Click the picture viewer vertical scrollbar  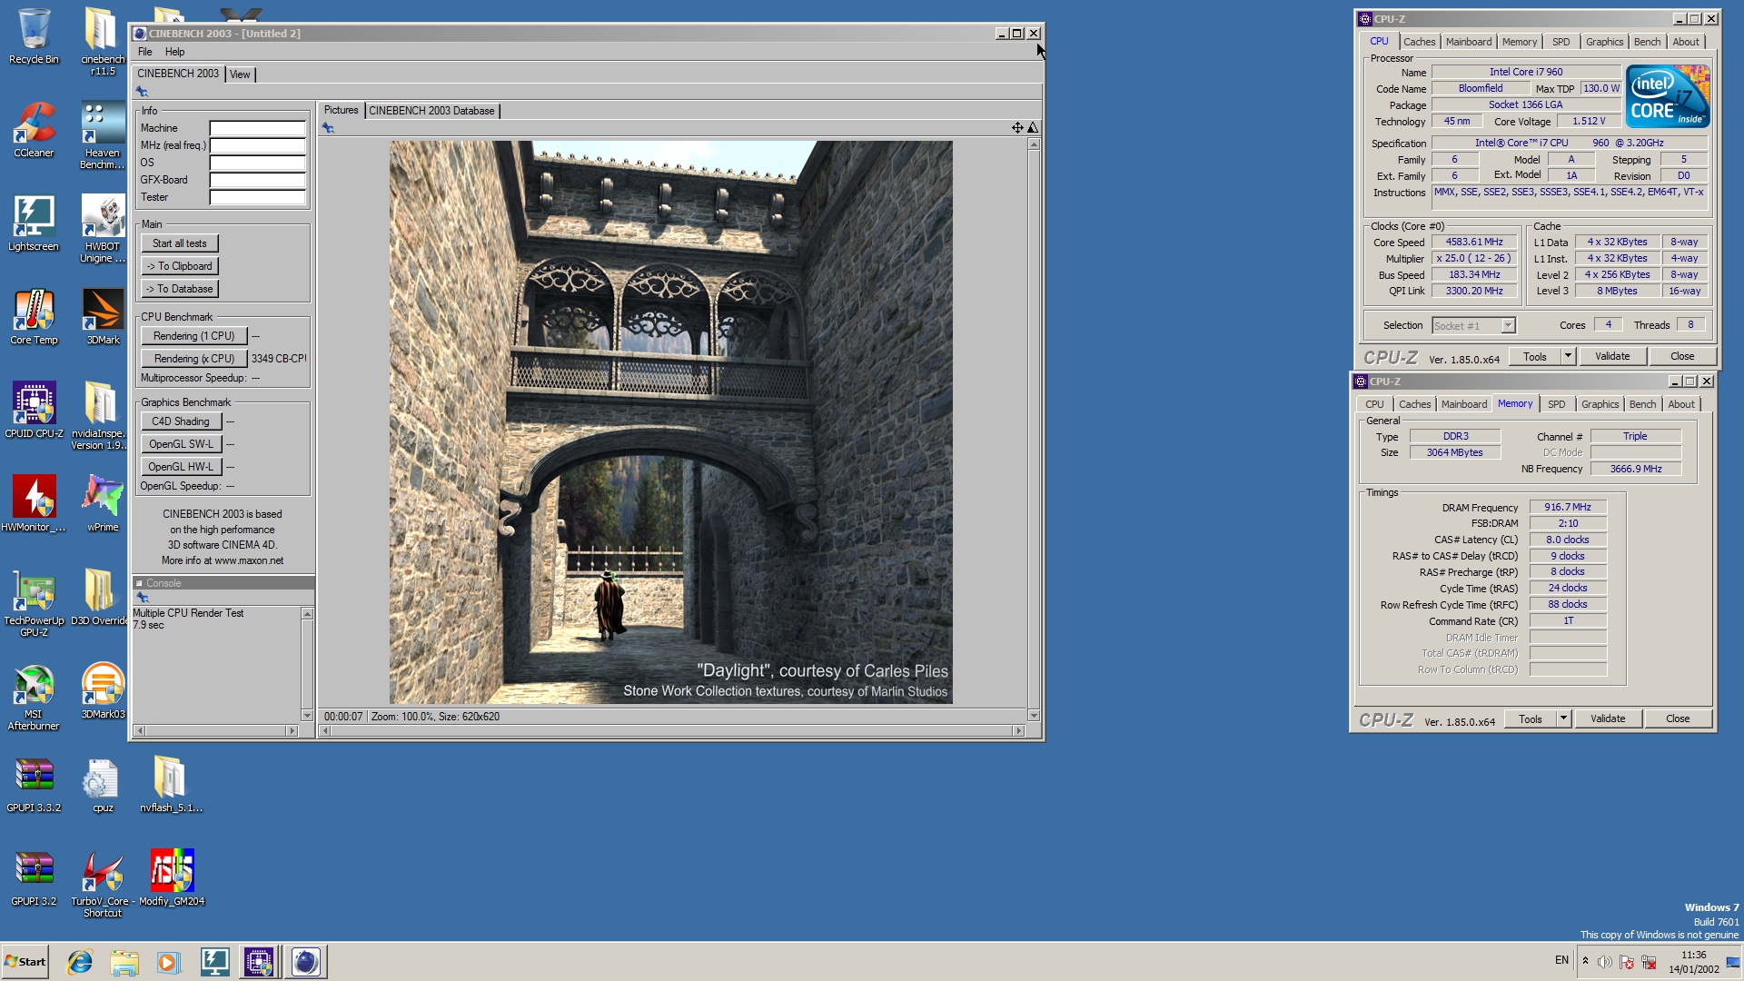[x=1034, y=431]
